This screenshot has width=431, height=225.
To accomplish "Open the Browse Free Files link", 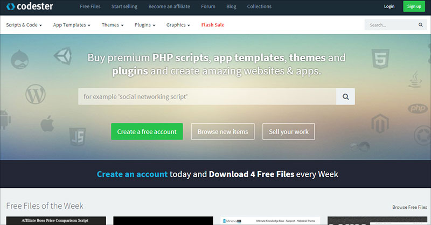I will [409, 207].
